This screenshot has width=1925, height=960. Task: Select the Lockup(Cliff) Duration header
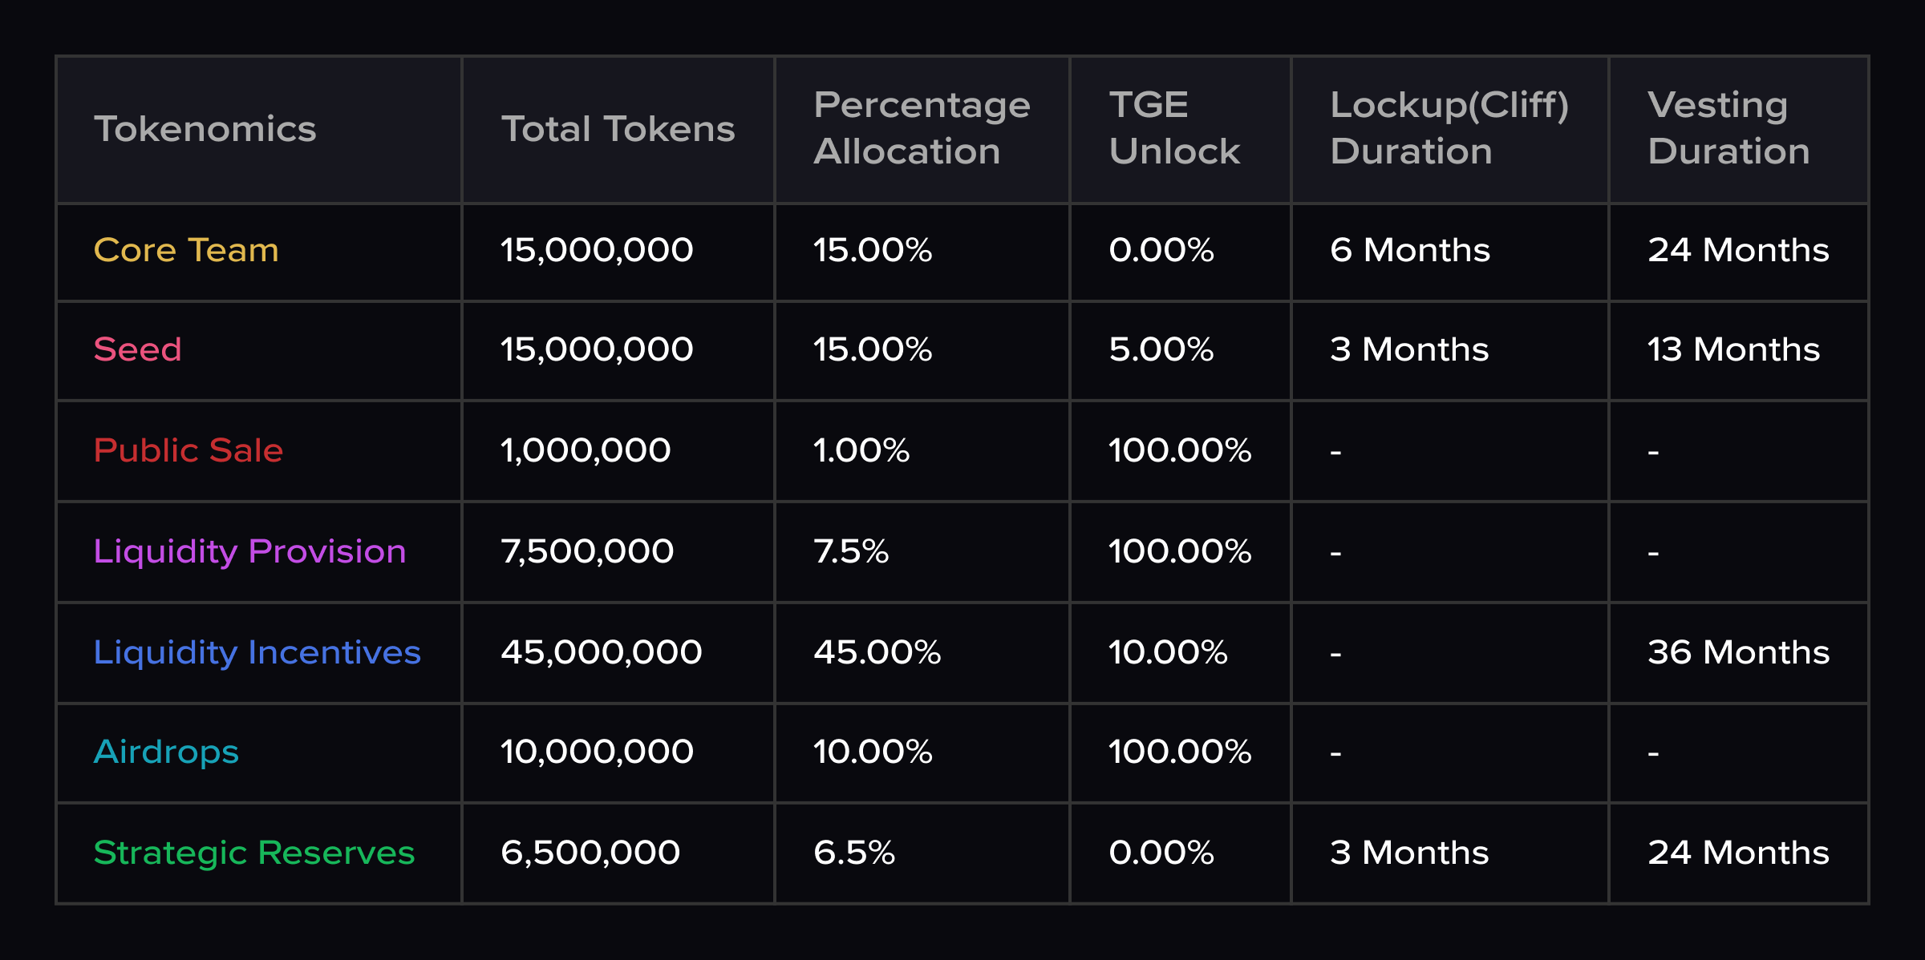1449,128
